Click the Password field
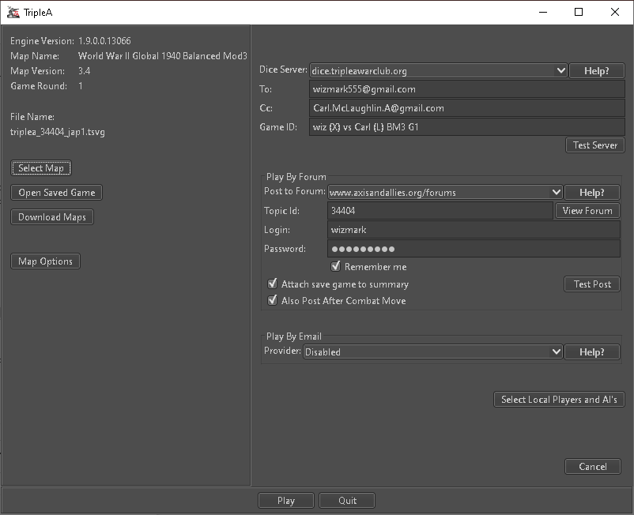 [474, 249]
